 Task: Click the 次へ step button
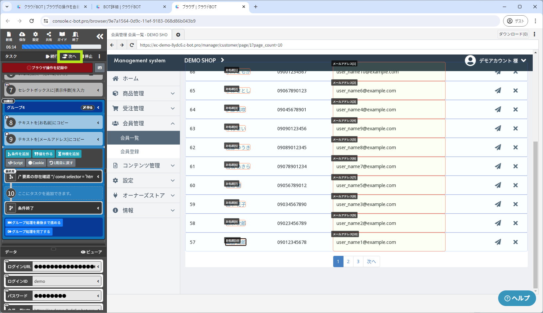coord(70,56)
